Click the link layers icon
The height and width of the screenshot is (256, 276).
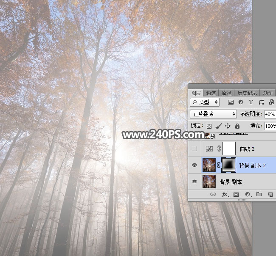[213, 194]
